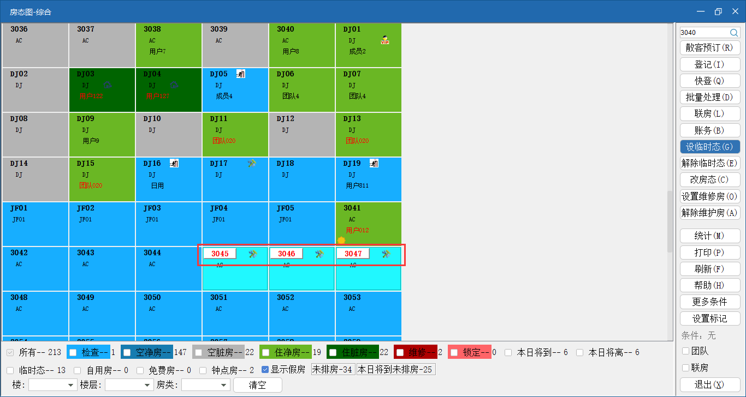Click the room grid vertical scrollbar thumb
This screenshot has height=397, width=746.
tap(670, 222)
